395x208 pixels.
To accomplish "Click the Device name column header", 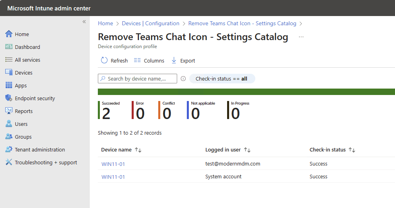I will pos(116,149).
